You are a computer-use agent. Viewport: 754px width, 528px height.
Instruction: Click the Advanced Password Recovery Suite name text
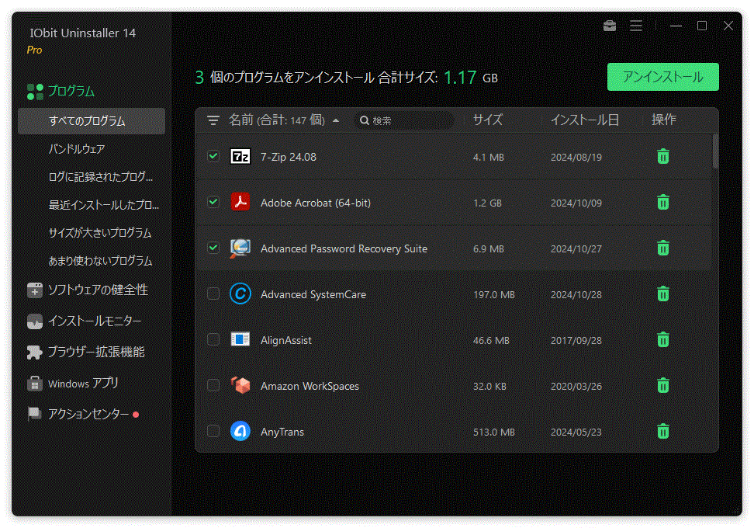point(344,248)
